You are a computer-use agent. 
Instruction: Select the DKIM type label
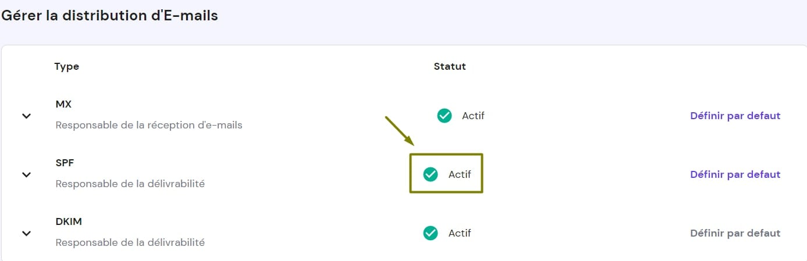(x=67, y=221)
